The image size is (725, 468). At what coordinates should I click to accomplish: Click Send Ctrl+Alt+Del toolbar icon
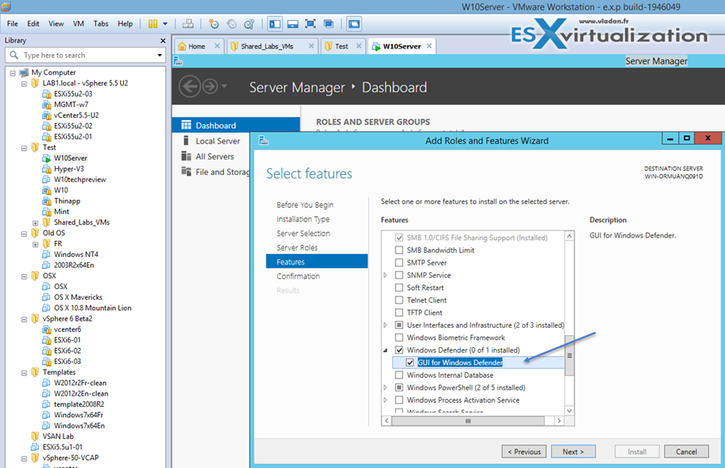pos(188,24)
